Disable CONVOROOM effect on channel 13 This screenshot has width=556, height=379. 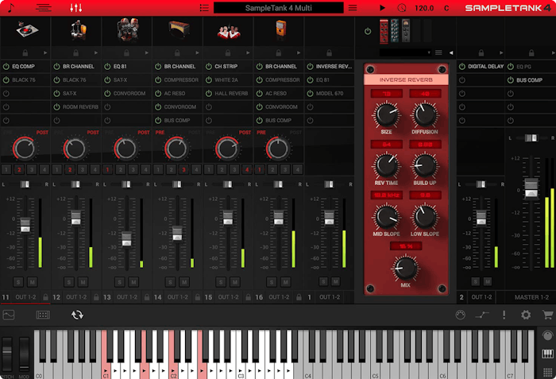tap(107, 93)
